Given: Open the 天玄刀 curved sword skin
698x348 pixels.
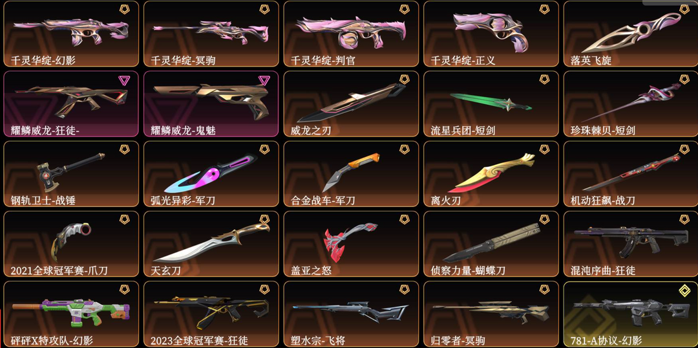Looking at the screenshot, I should pos(211,244).
